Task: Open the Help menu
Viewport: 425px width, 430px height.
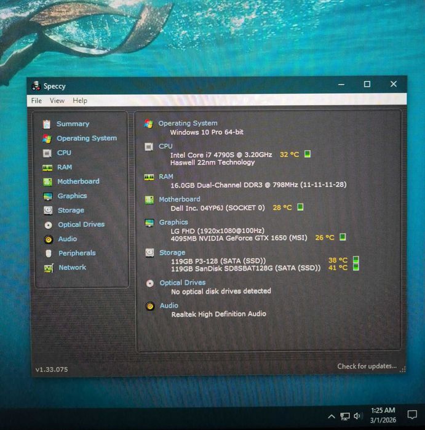Action: pyautogui.click(x=80, y=101)
